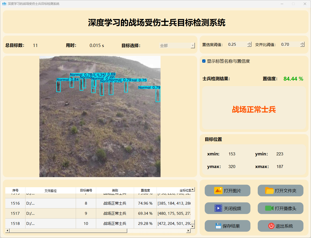Screen dimensions: 311x238
Task: Decrease the 交并比阈值 value with down arrow
Action: point(302,46)
